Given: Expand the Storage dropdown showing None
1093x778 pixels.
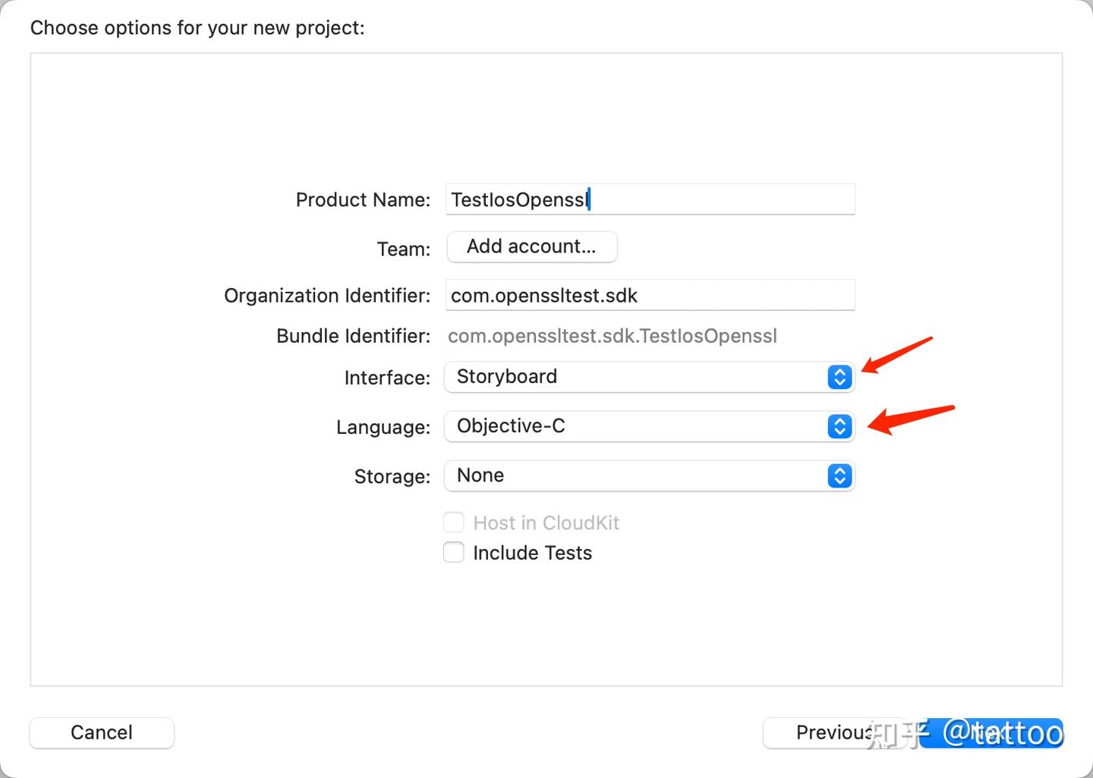Looking at the screenshot, I should click(638, 475).
